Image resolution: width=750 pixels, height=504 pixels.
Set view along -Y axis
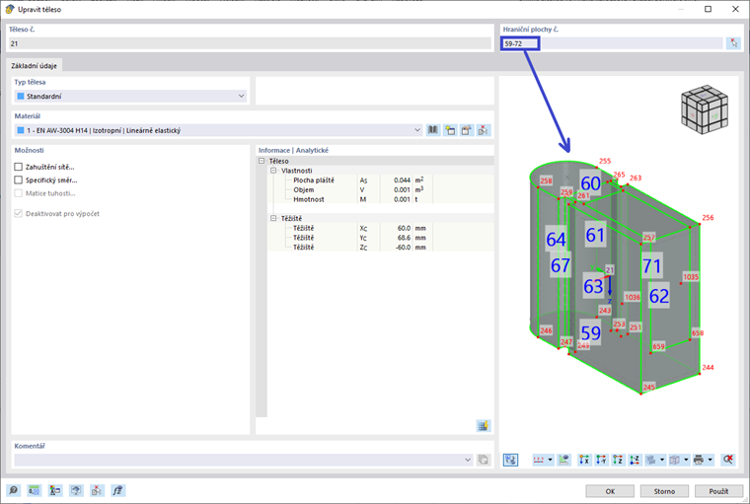click(601, 460)
